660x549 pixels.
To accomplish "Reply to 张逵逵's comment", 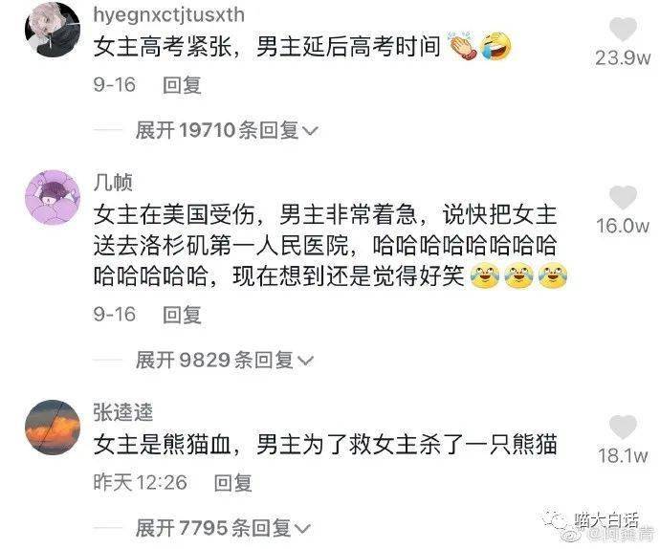I will coord(232,482).
